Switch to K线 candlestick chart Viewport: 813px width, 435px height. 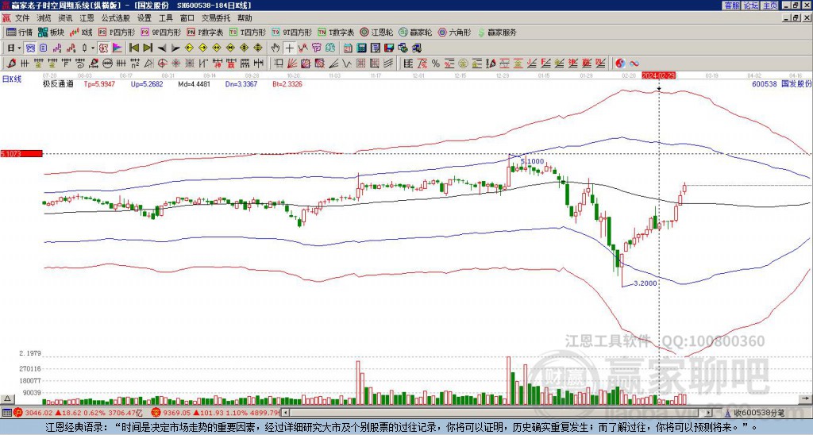click(80, 32)
